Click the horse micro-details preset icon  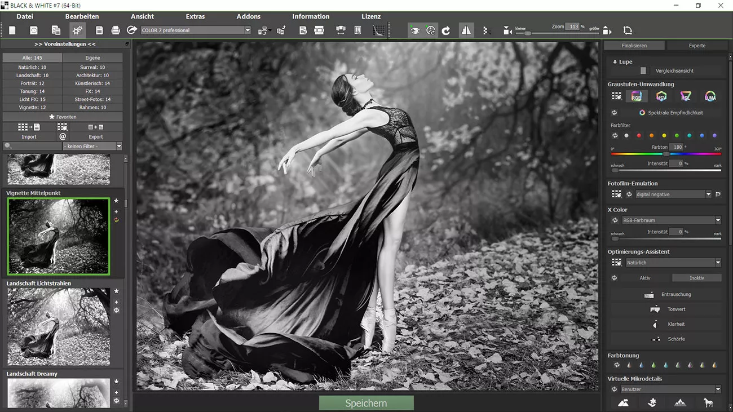pos(708,402)
